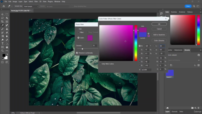
Task: Open the Filter menu
Action: [x=36, y=2]
